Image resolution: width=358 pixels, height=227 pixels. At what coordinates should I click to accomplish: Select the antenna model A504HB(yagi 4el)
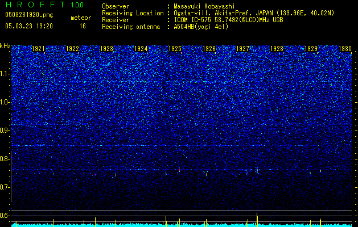point(201,27)
